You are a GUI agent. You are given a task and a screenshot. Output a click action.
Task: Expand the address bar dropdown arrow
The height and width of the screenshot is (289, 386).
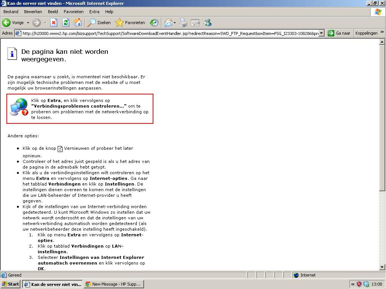[321, 33]
